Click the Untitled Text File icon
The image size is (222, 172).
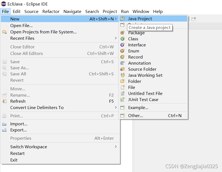[x=122, y=93]
